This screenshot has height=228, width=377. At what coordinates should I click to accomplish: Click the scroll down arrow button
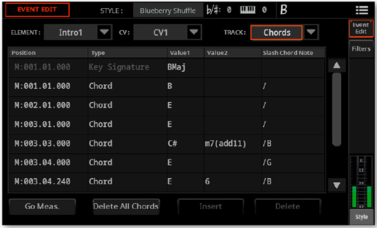[x=337, y=185]
